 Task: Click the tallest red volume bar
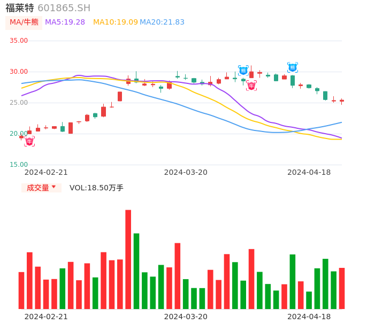click(x=128, y=259)
